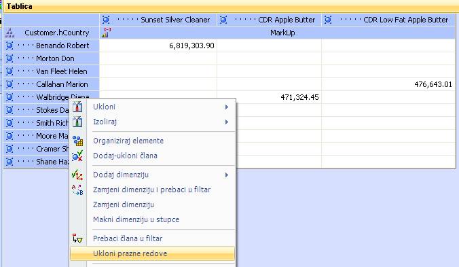Expand the Ukloni submenu arrow
This screenshot has width=459, height=267.
(227, 107)
